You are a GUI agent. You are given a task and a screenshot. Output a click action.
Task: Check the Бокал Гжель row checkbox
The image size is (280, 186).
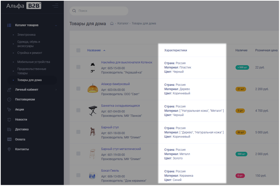(x=78, y=175)
